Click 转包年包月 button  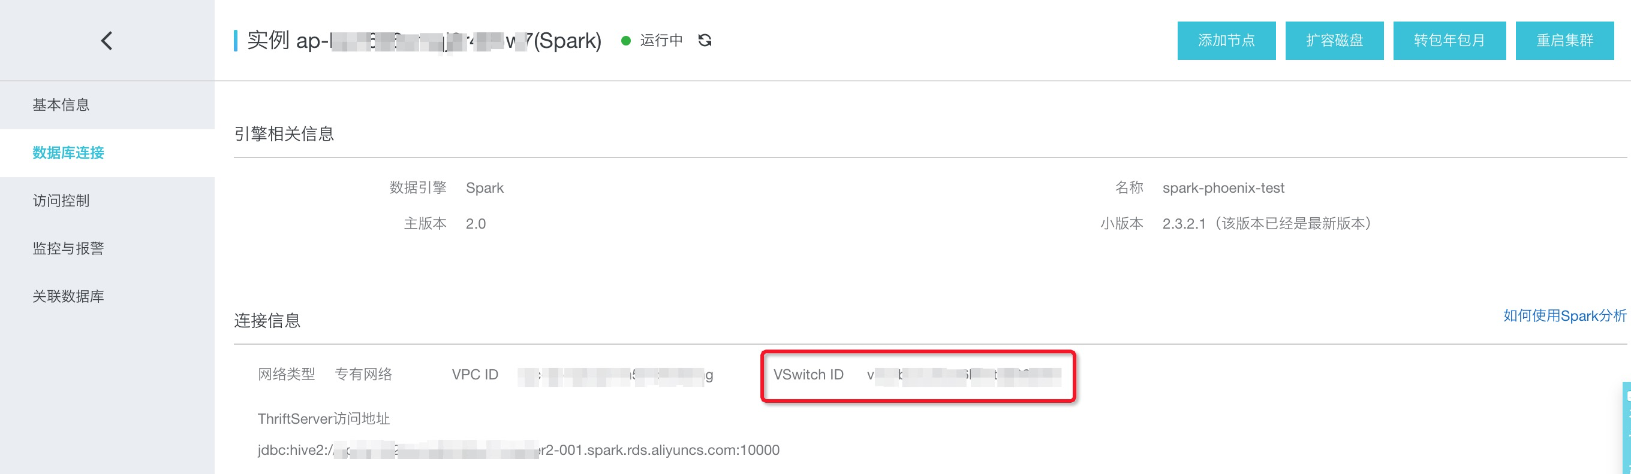[x=1449, y=41]
